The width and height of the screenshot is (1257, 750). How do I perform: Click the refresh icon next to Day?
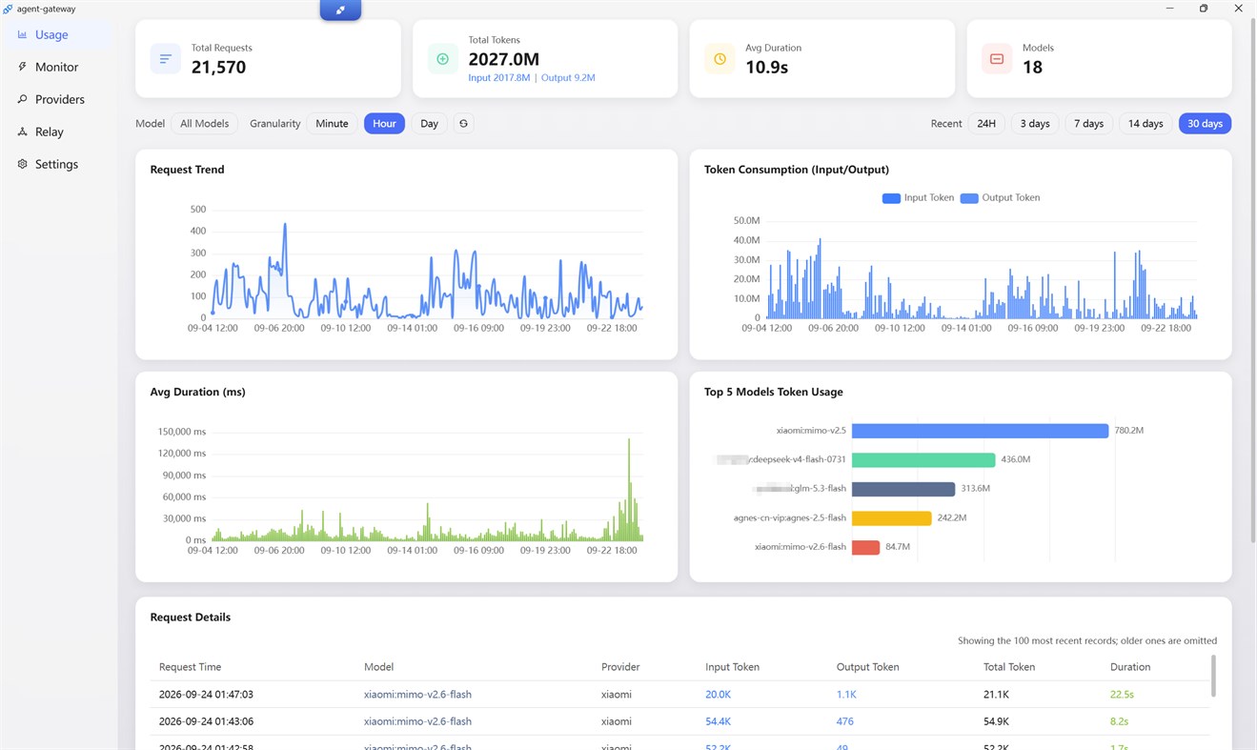(463, 124)
